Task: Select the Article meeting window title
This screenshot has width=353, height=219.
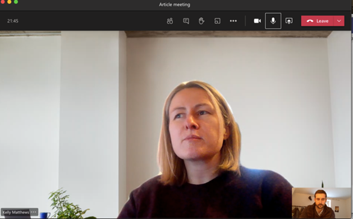Action: [175, 4]
